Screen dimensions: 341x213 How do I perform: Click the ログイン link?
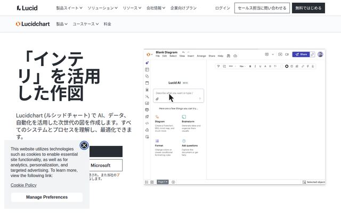tap(223, 8)
